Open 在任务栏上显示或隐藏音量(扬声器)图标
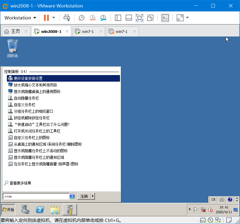 point(63,164)
